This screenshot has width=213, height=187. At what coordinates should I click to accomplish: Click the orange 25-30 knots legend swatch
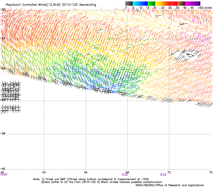coord(166,3)
